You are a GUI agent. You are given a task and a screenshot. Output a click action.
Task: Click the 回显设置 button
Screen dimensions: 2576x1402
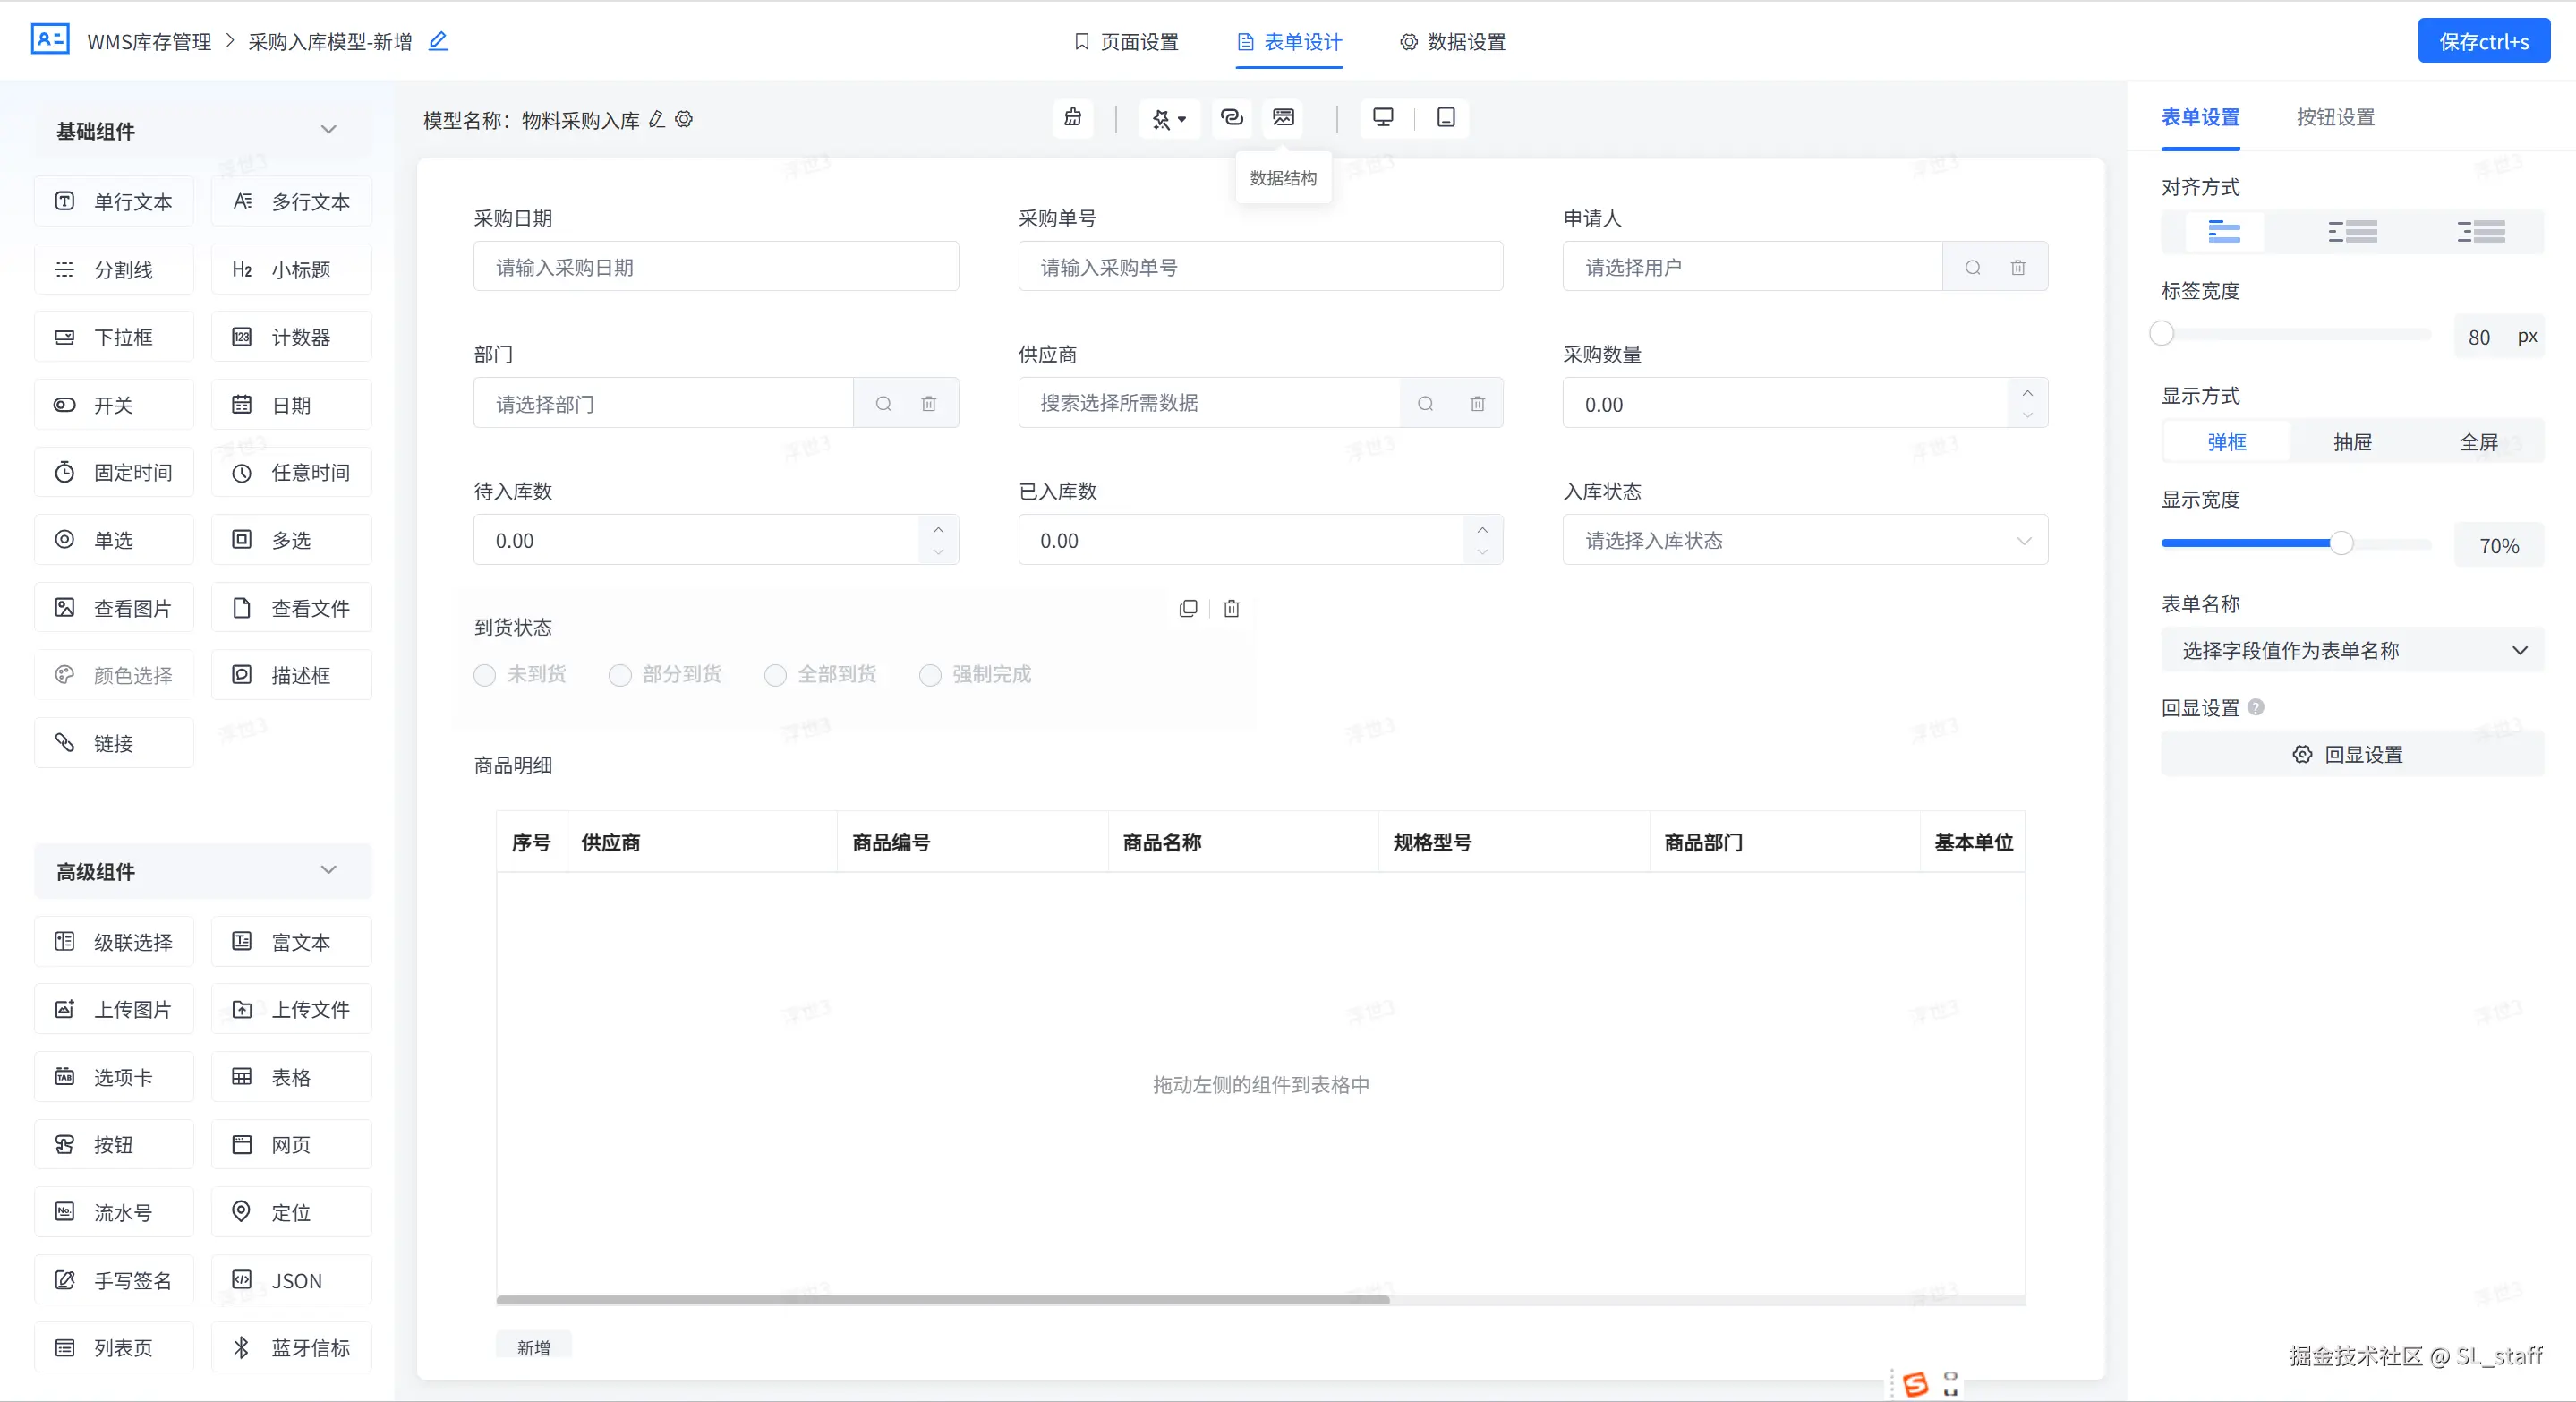pos(2350,755)
